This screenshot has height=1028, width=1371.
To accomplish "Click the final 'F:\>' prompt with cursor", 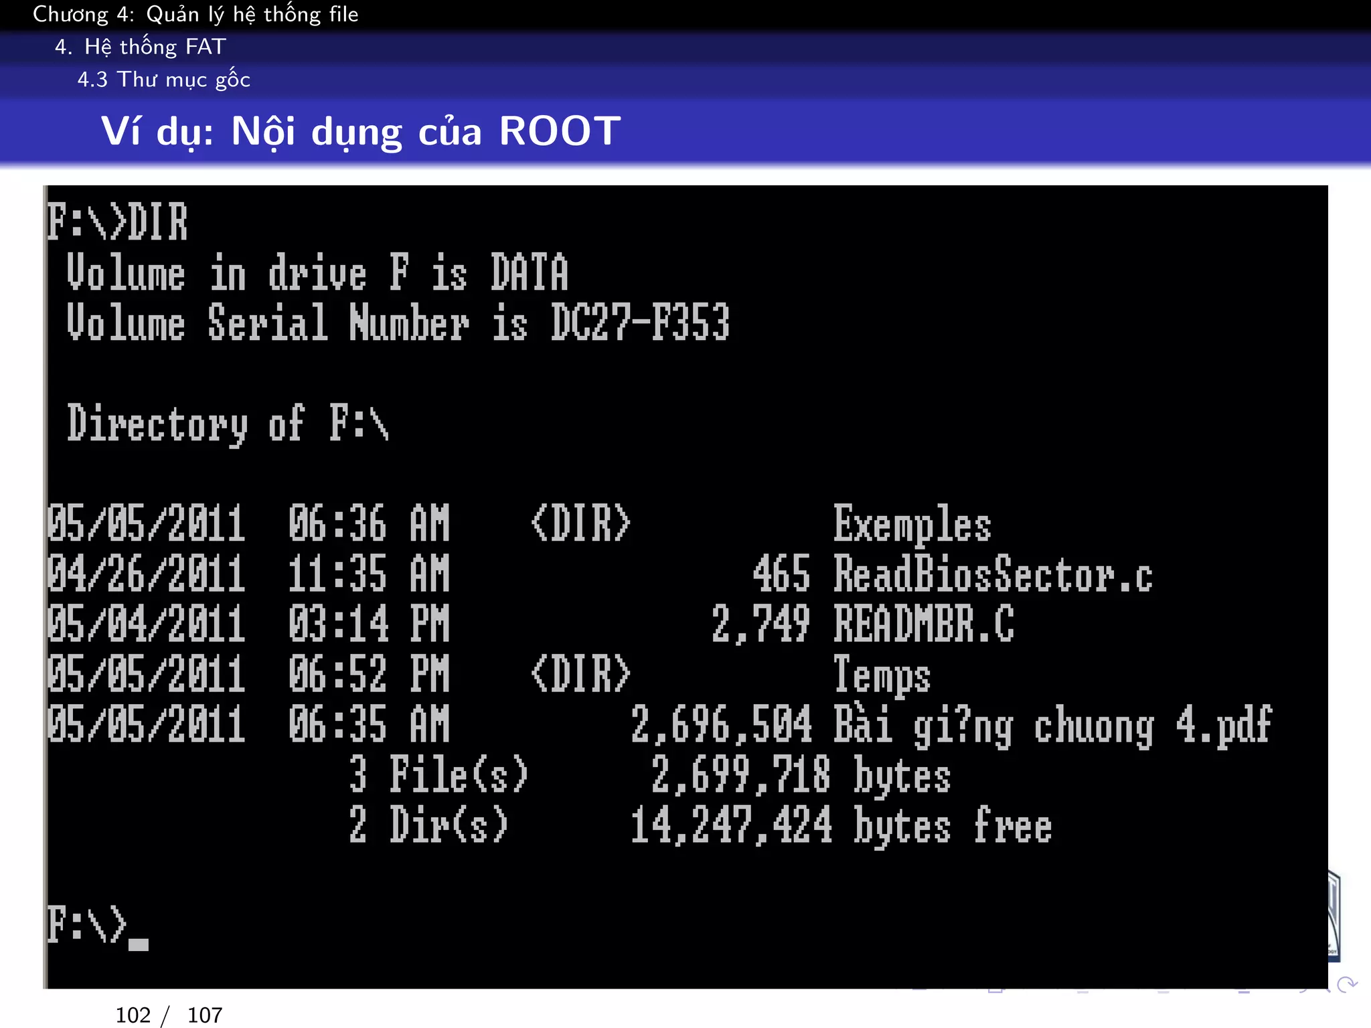I will pyautogui.click(x=98, y=927).
